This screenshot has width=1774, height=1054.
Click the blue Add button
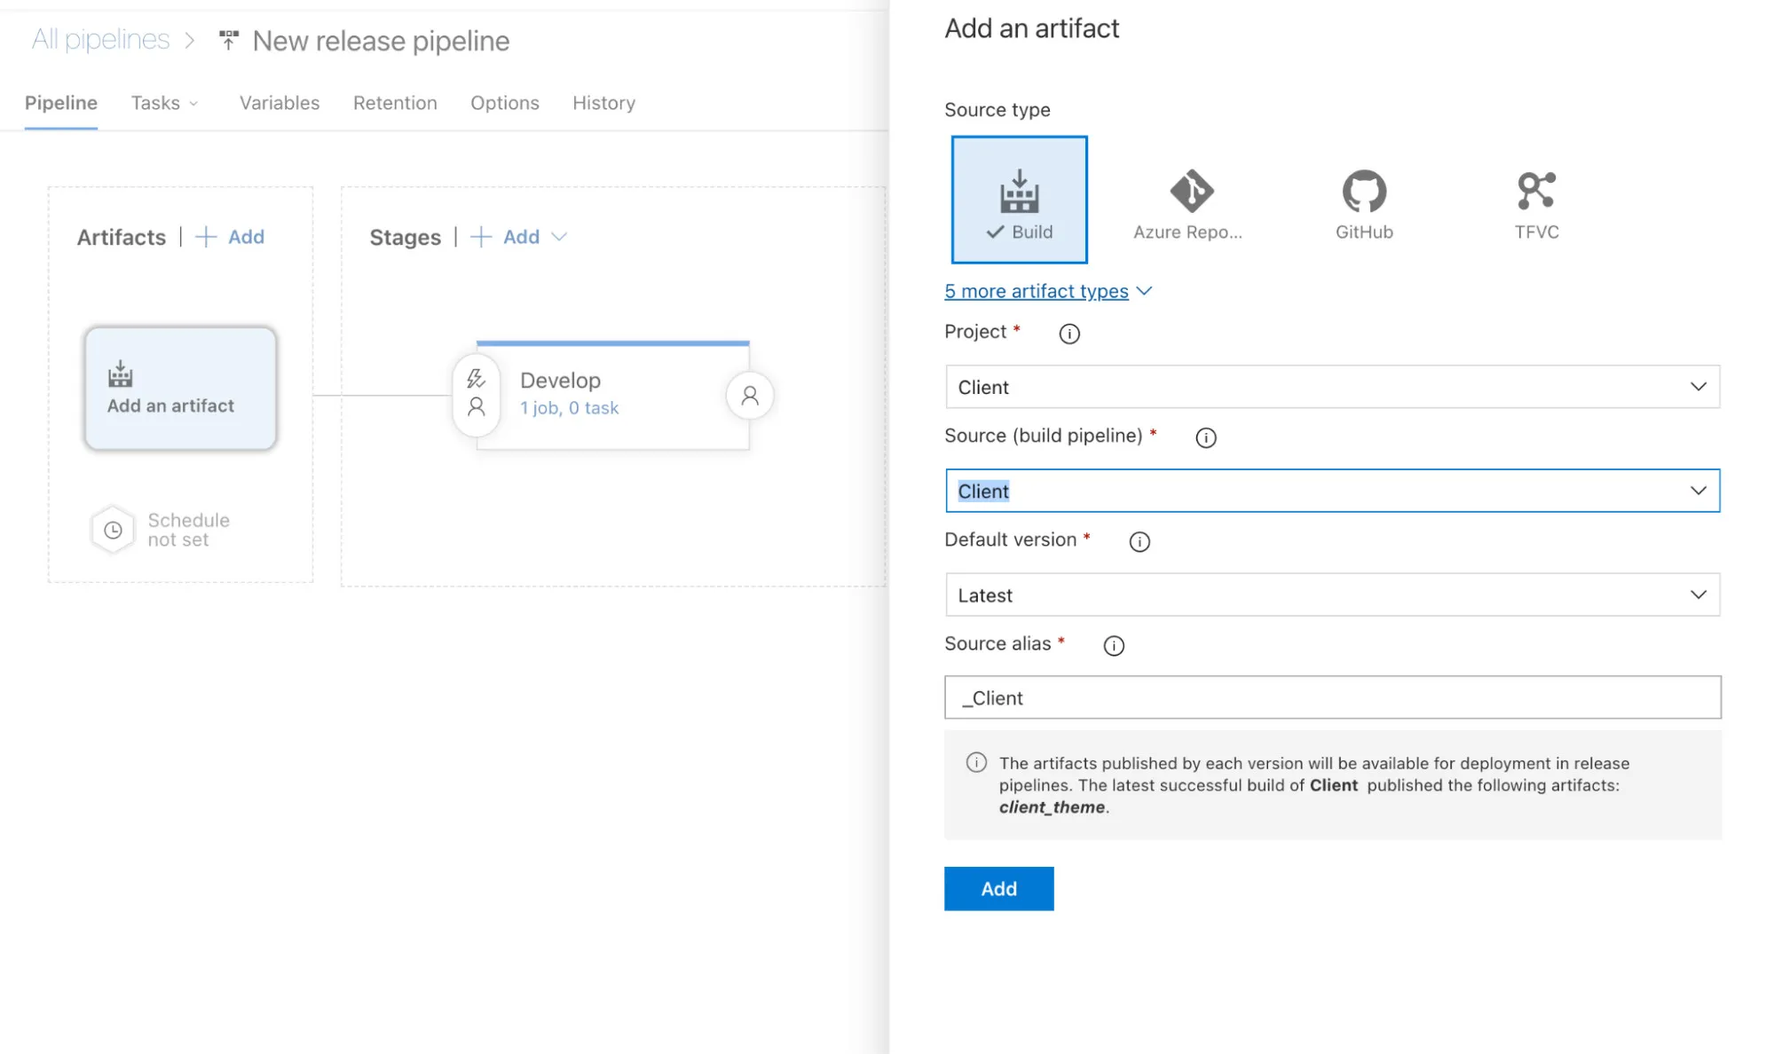[997, 888]
